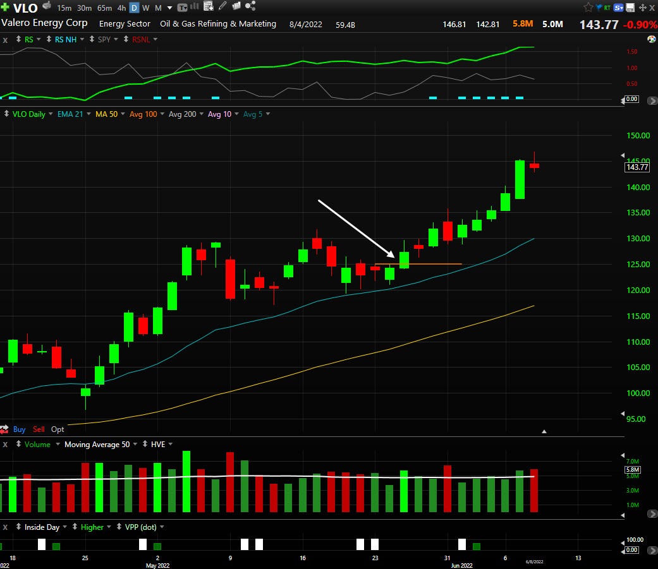The width and height of the screenshot is (658, 569).
Task: Open the cash register trading icon
Action: coord(47,6)
